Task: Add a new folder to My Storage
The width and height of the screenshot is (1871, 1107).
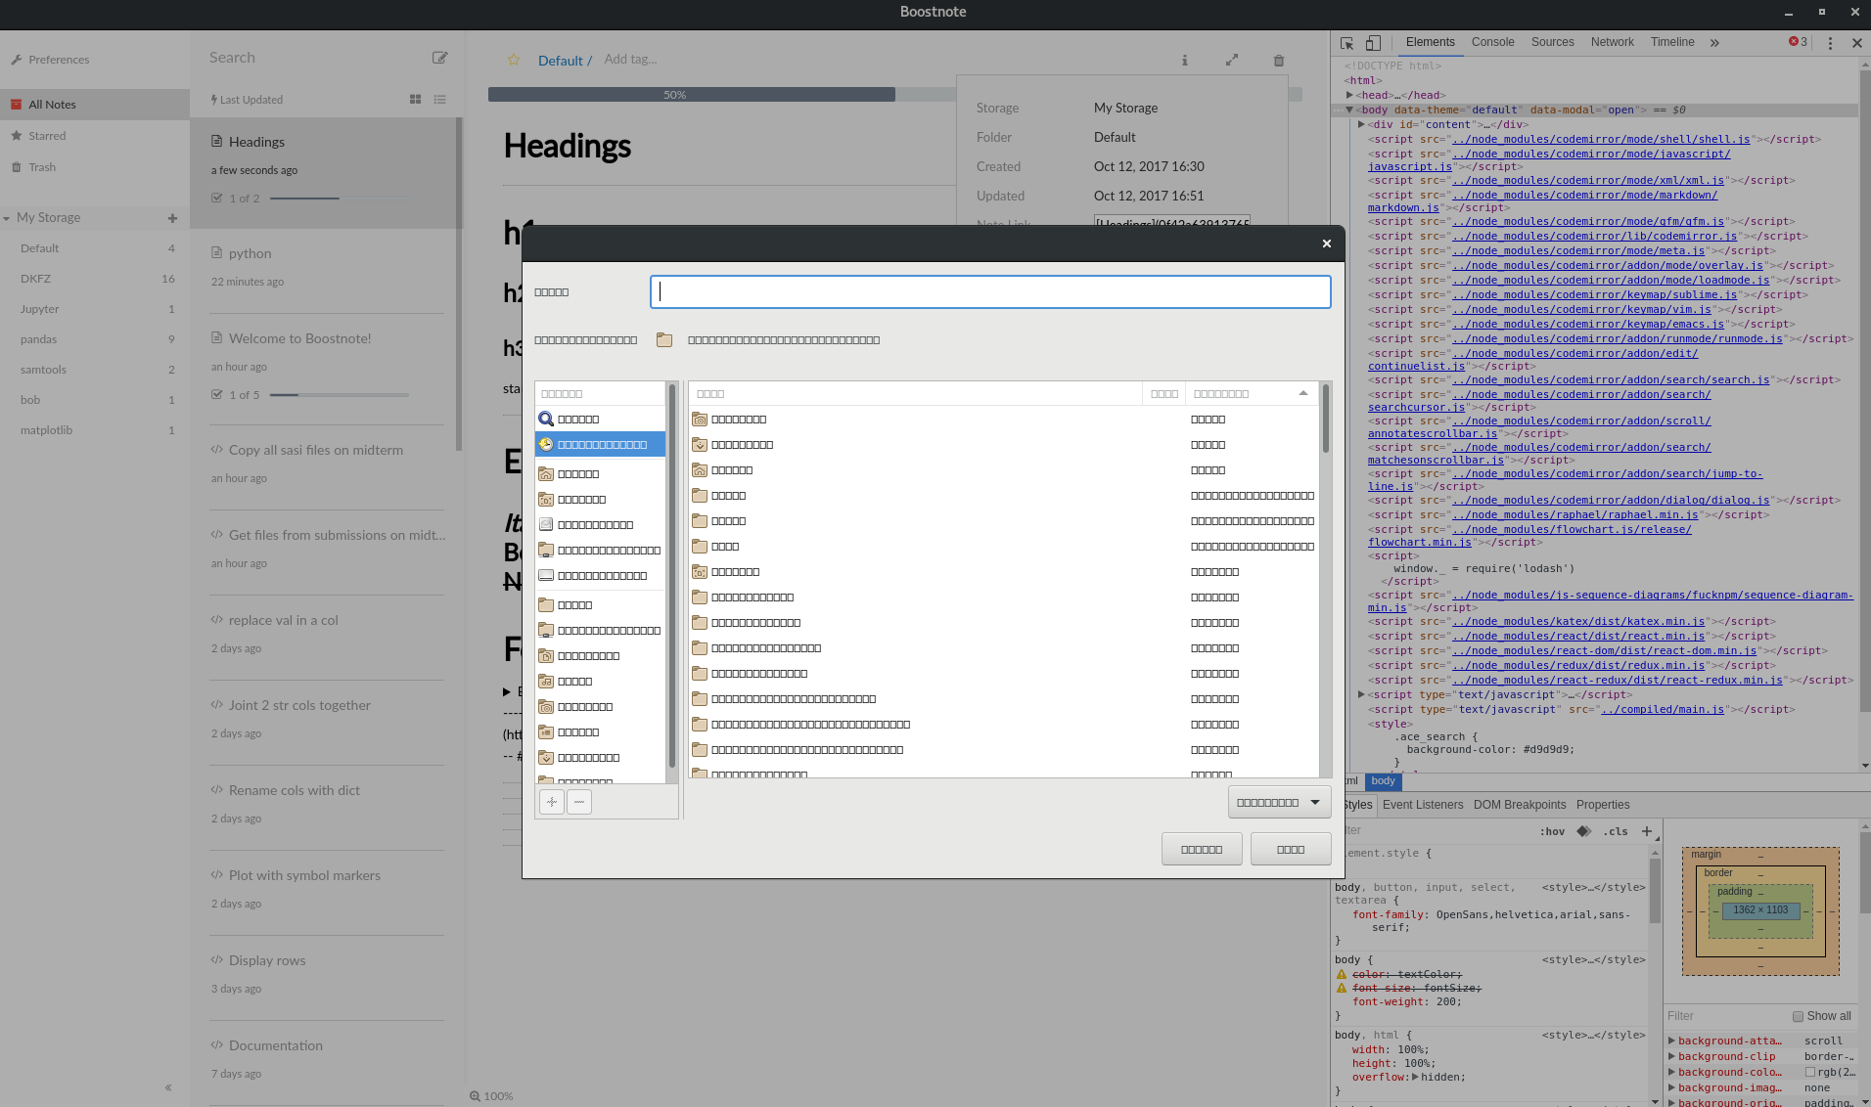Action: pyautogui.click(x=172, y=218)
